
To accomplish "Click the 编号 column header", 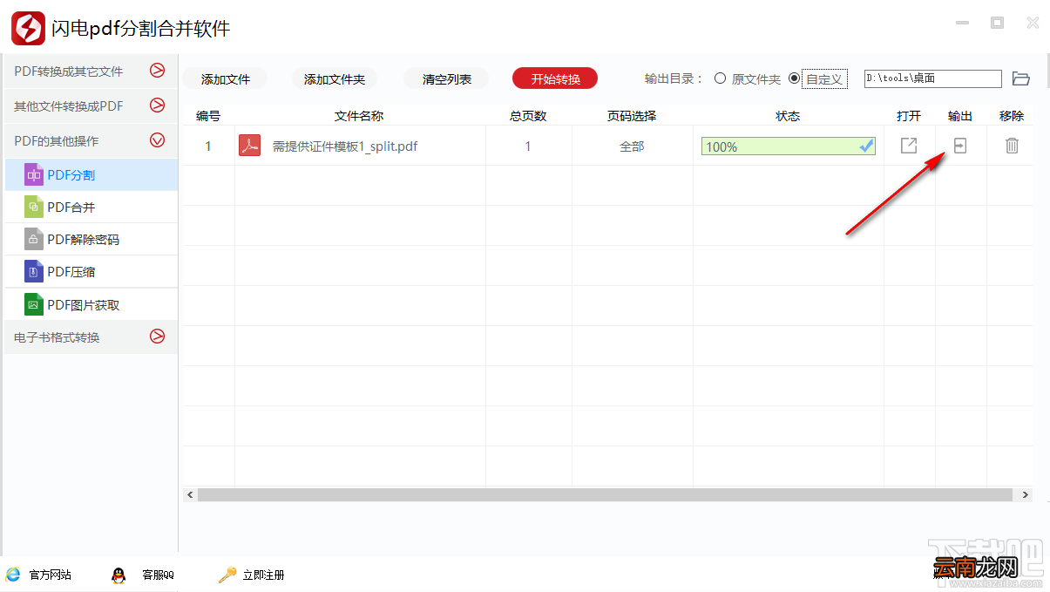I will coord(208,116).
